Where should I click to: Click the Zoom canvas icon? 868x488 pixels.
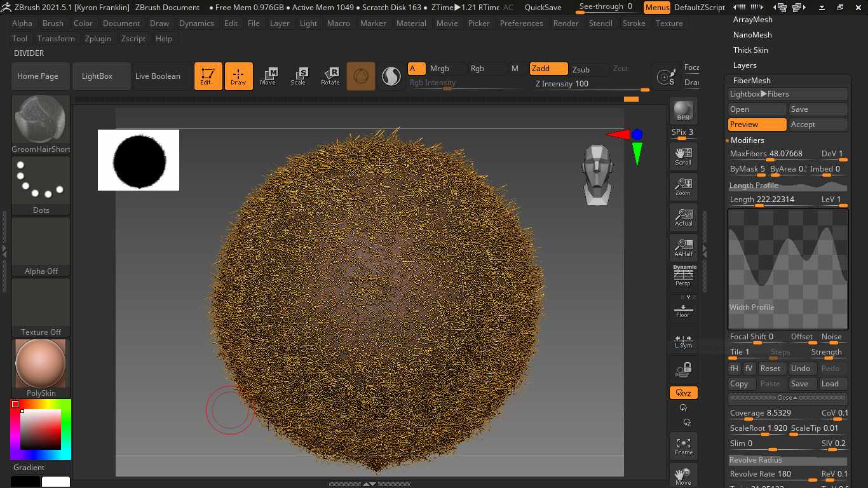click(683, 187)
